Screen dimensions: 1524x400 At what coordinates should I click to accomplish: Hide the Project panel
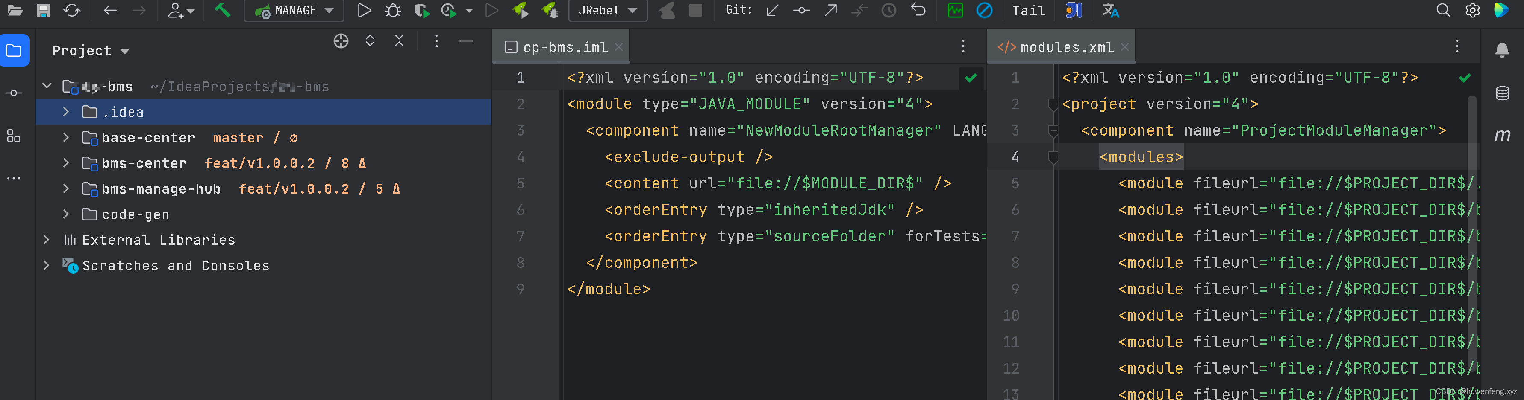[x=466, y=41]
